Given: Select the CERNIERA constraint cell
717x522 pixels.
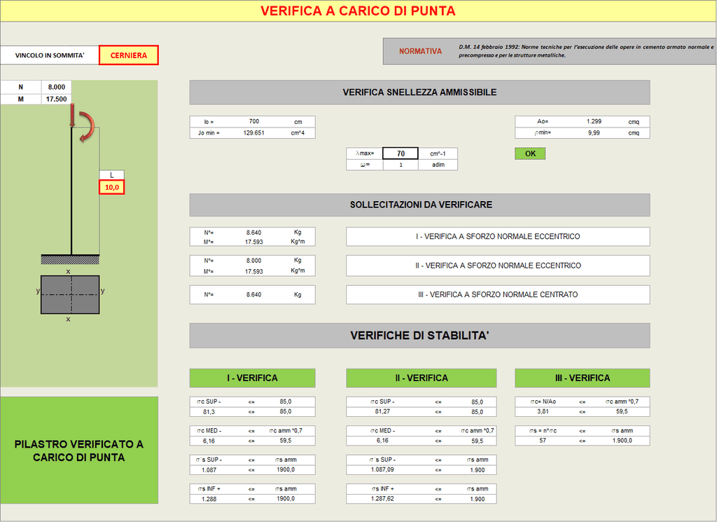Looking at the screenshot, I should (x=129, y=55).
